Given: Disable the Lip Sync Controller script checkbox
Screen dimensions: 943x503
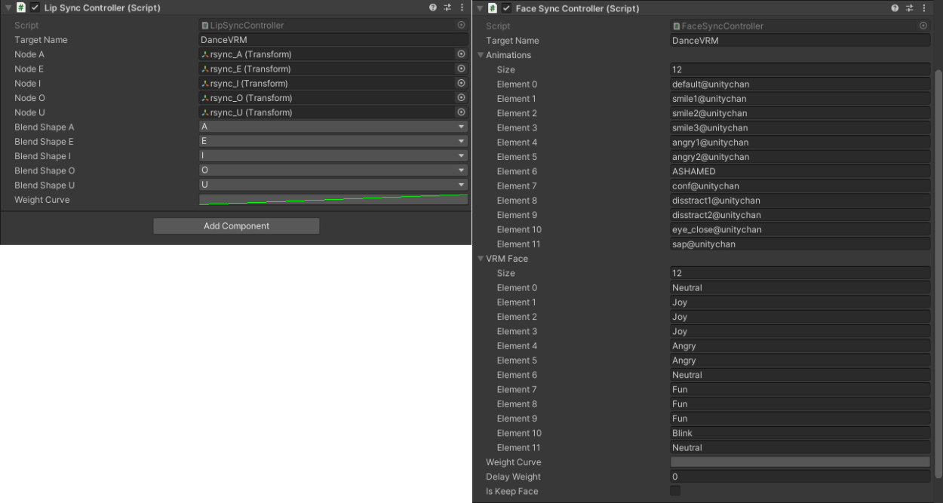Looking at the screenshot, I should pyautogui.click(x=35, y=8).
